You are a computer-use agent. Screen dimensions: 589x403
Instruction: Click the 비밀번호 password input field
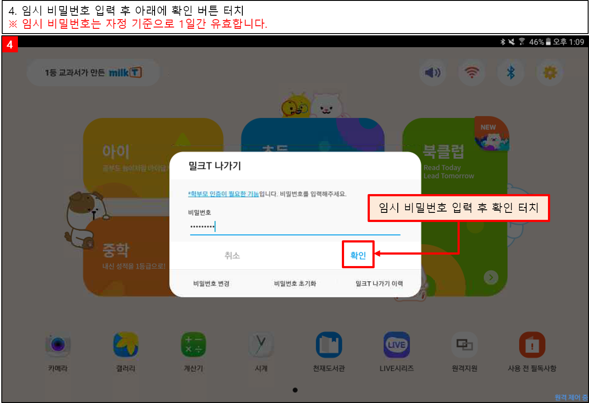(x=295, y=227)
